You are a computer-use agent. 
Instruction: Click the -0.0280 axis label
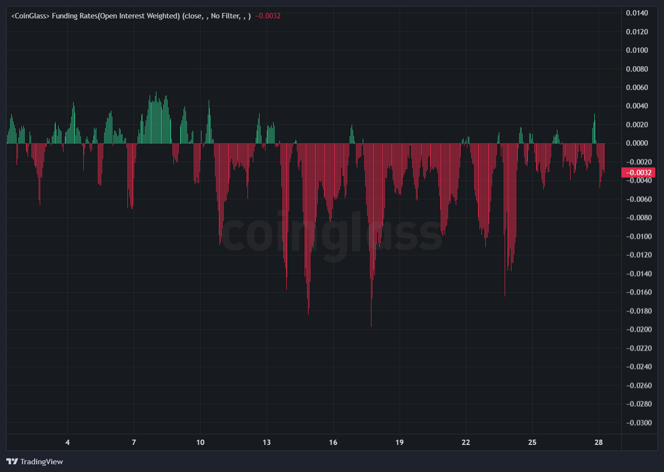coord(639,404)
